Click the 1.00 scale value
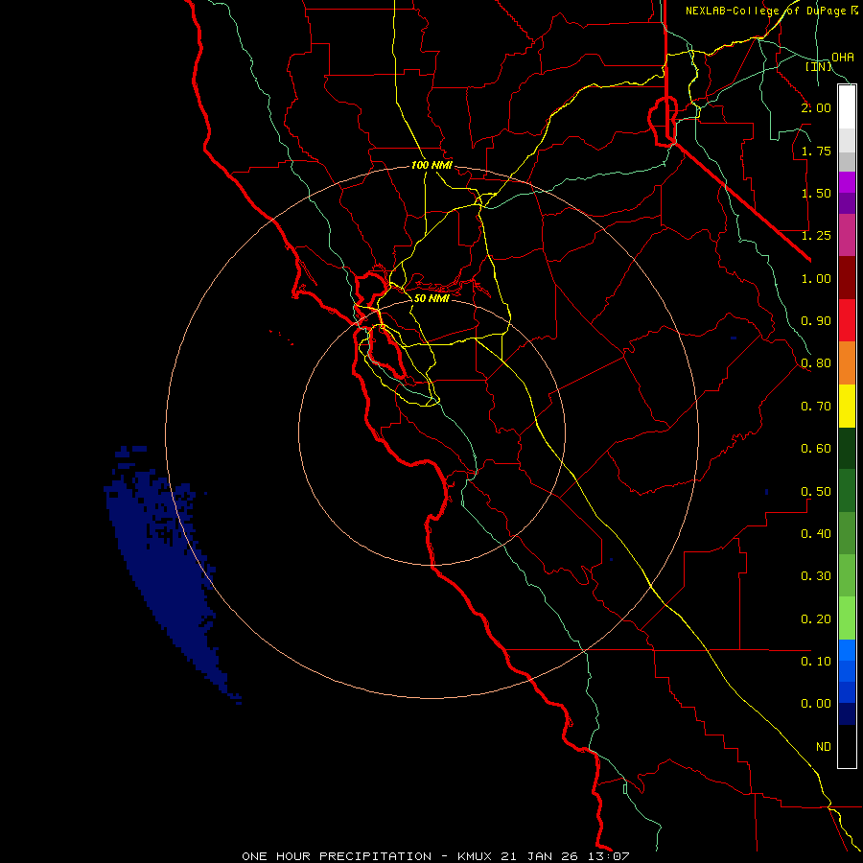Screen dimensions: 863x863 pyautogui.click(x=816, y=278)
